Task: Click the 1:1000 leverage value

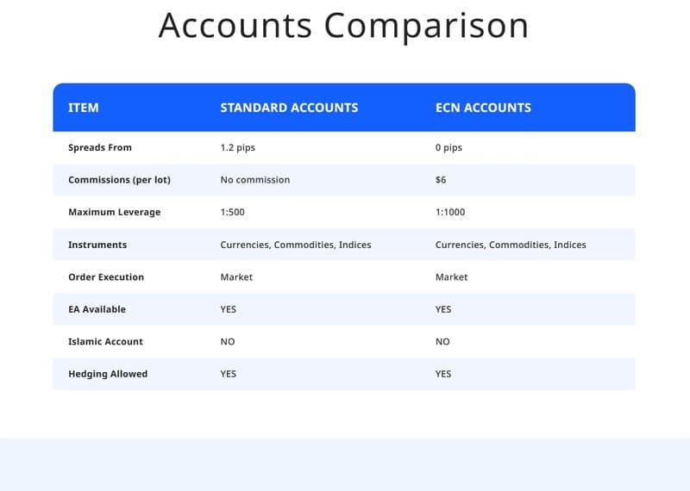Action: click(x=450, y=212)
